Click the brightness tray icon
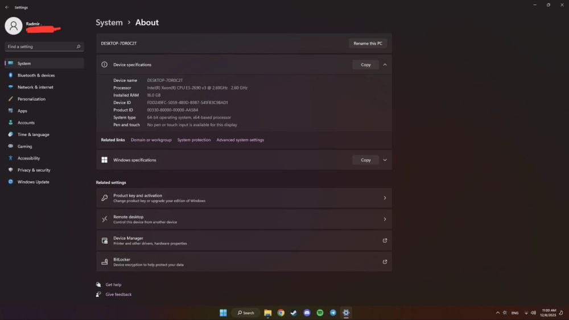Image resolution: width=569 pixels, height=320 pixels. 505,313
